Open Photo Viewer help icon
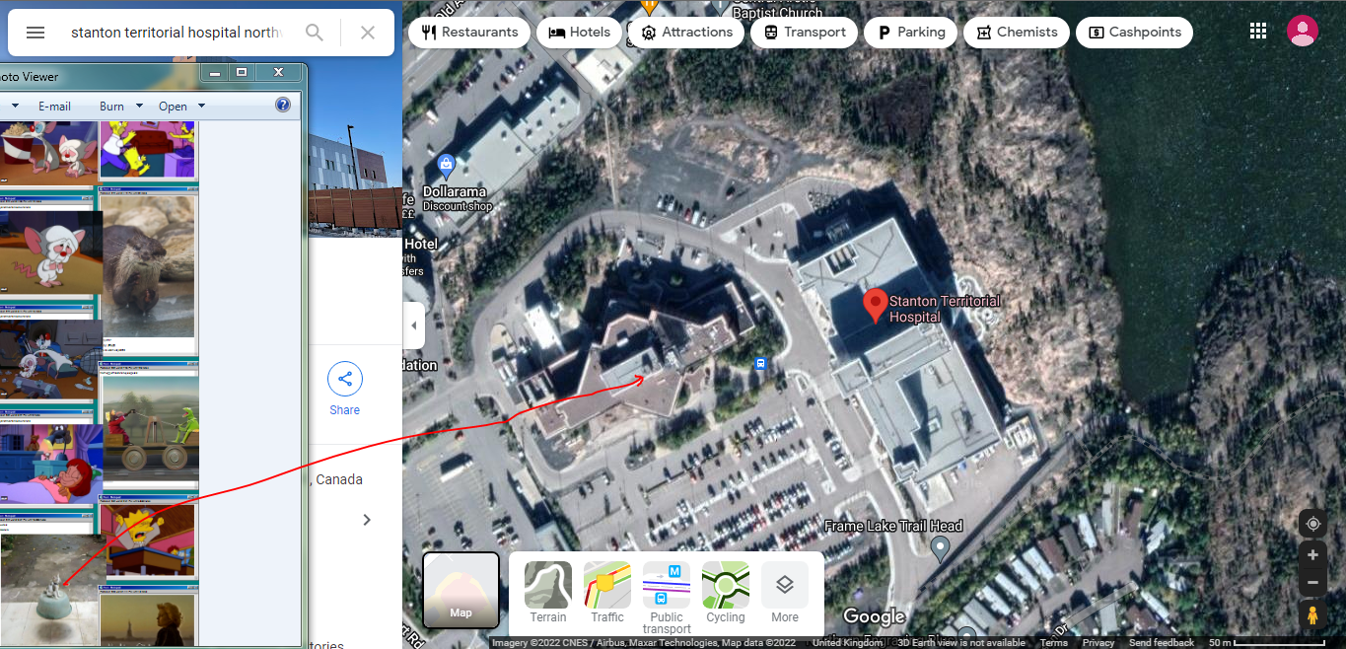Screen dimensions: 1346x649 [283, 105]
